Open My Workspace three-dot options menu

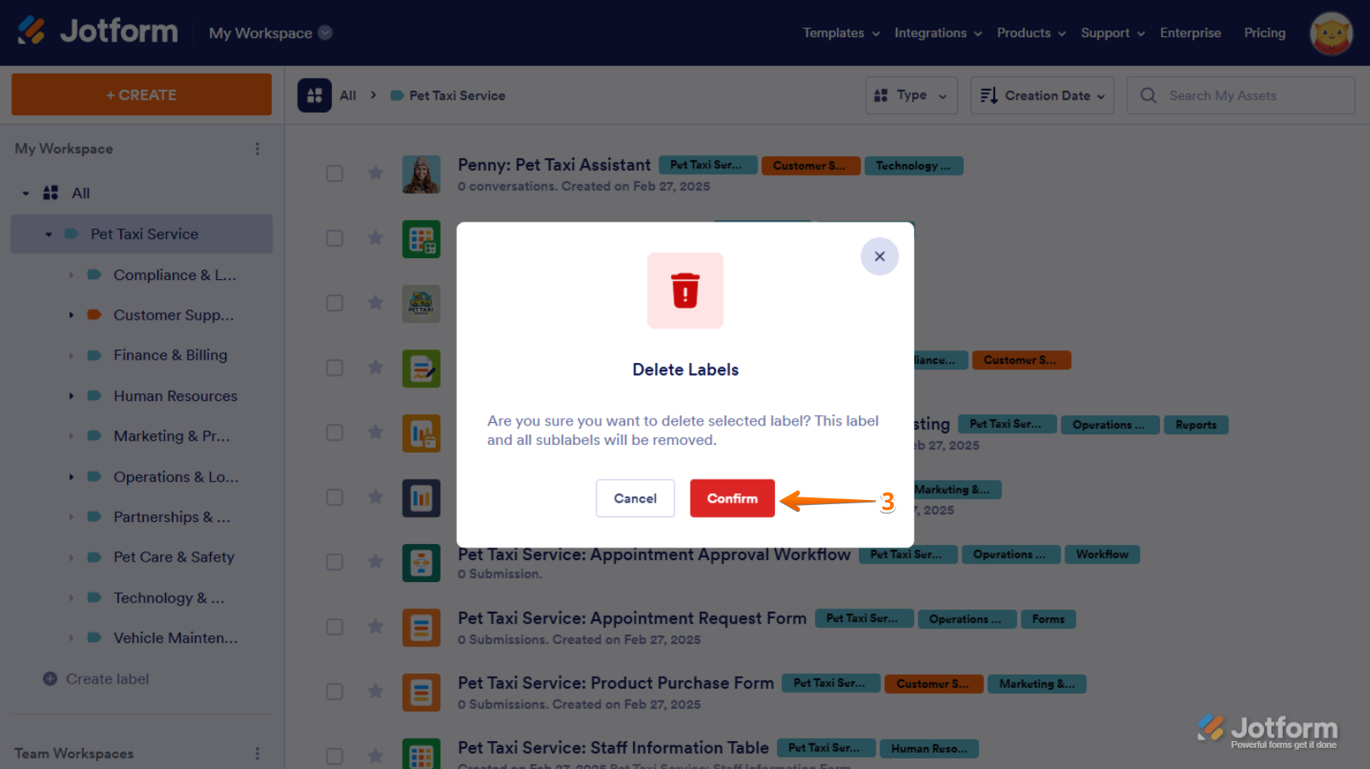tap(257, 149)
